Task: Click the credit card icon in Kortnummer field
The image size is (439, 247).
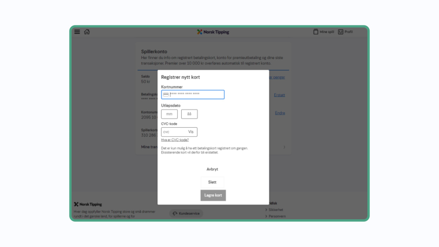Action: pos(166,95)
